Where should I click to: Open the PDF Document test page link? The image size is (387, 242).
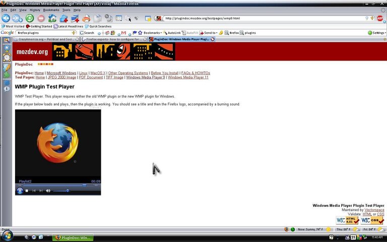pos(91,77)
